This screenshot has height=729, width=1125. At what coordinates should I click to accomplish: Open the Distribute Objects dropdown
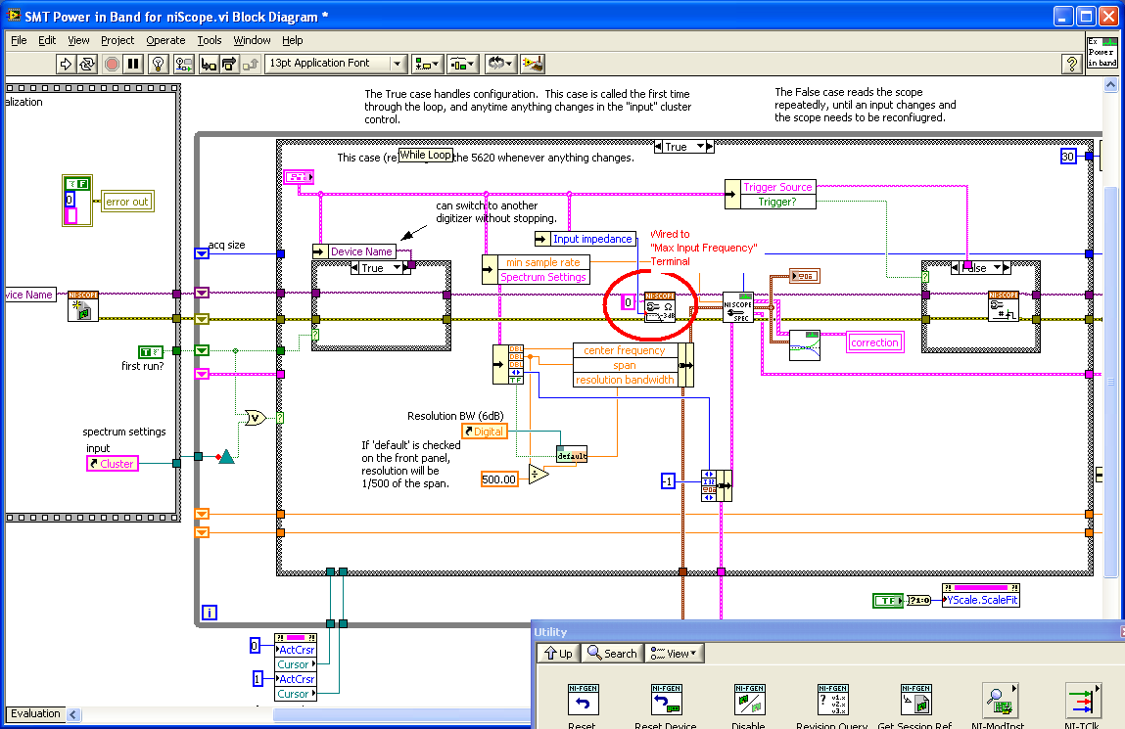(x=463, y=64)
